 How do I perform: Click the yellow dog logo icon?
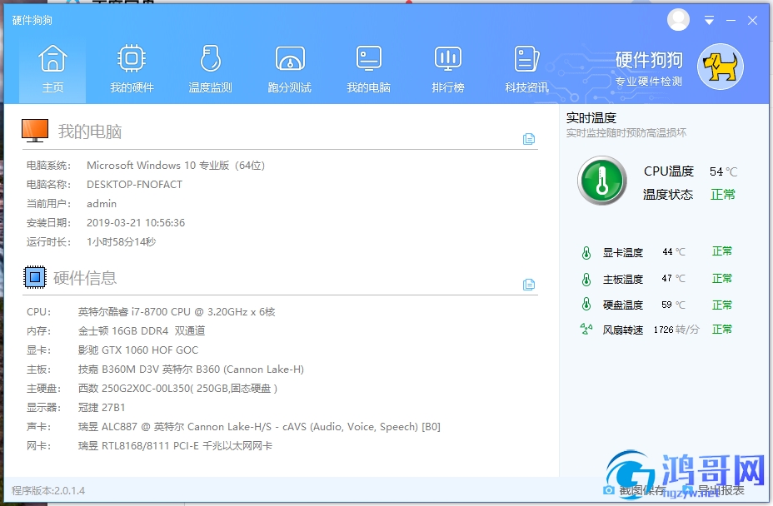pyautogui.click(x=721, y=67)
